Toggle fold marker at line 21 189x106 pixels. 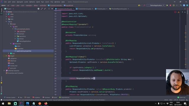(61, 43)
